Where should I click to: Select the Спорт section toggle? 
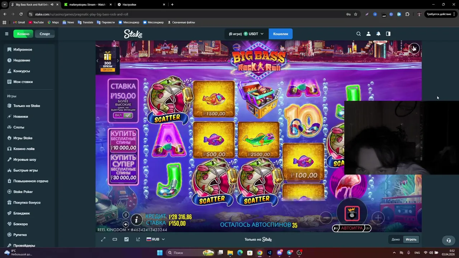[45, 34]
